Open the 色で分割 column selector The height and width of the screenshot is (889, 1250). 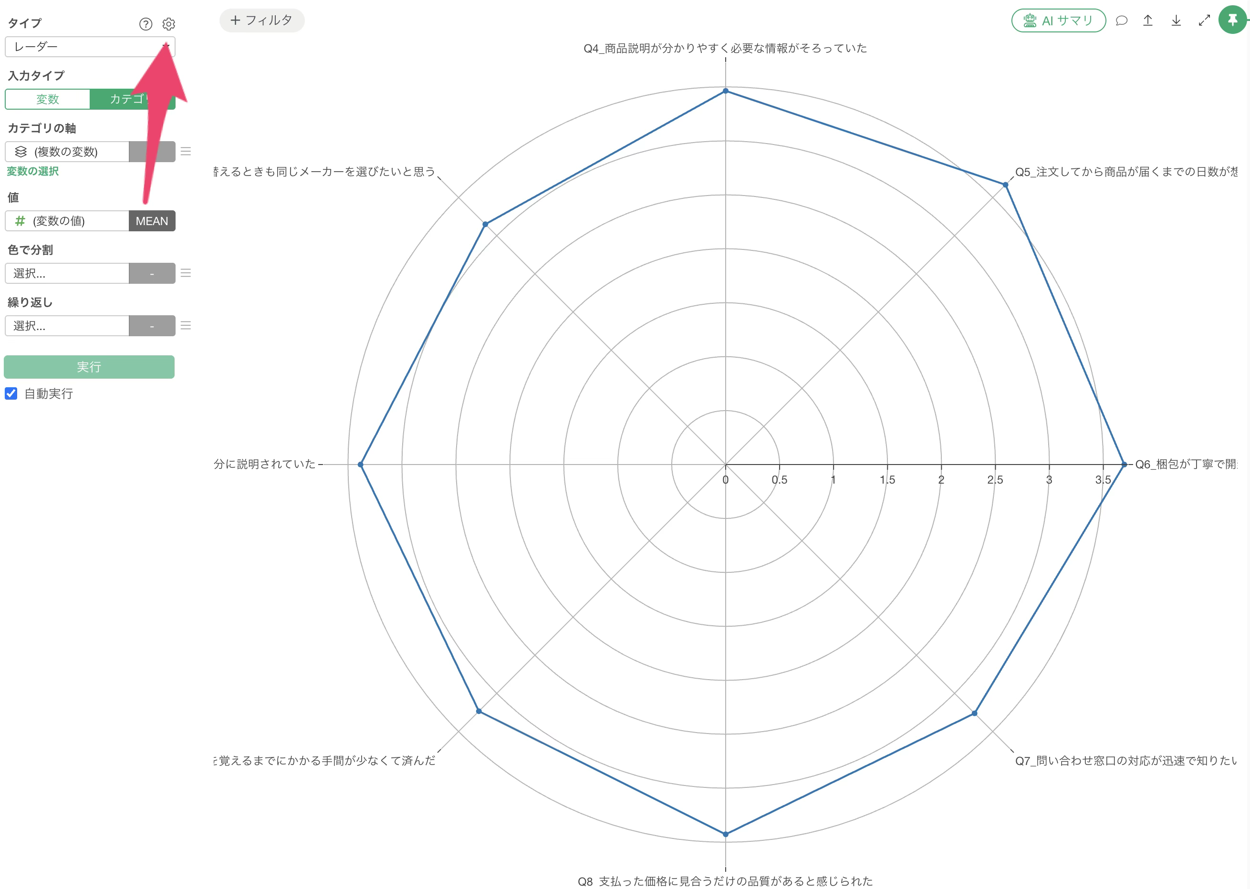click(x=67, y=273)
